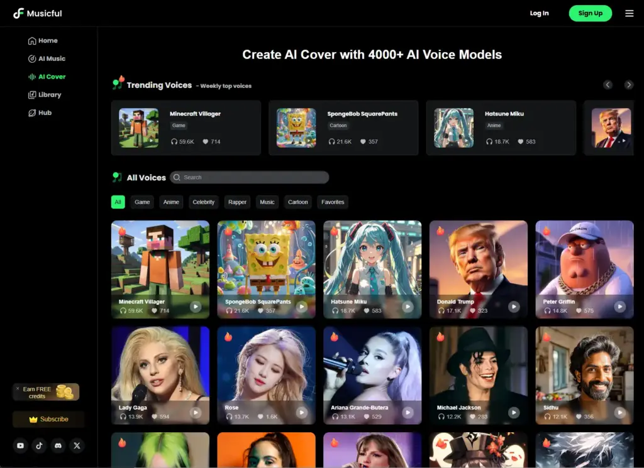Play the Michael Jackson voice preview

[513, 412]
